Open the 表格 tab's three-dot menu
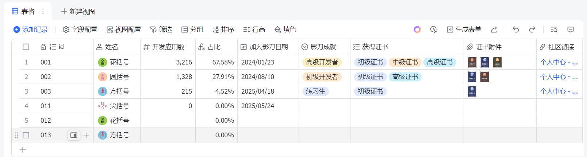This screenshot has width=587, height=157. 43,11
